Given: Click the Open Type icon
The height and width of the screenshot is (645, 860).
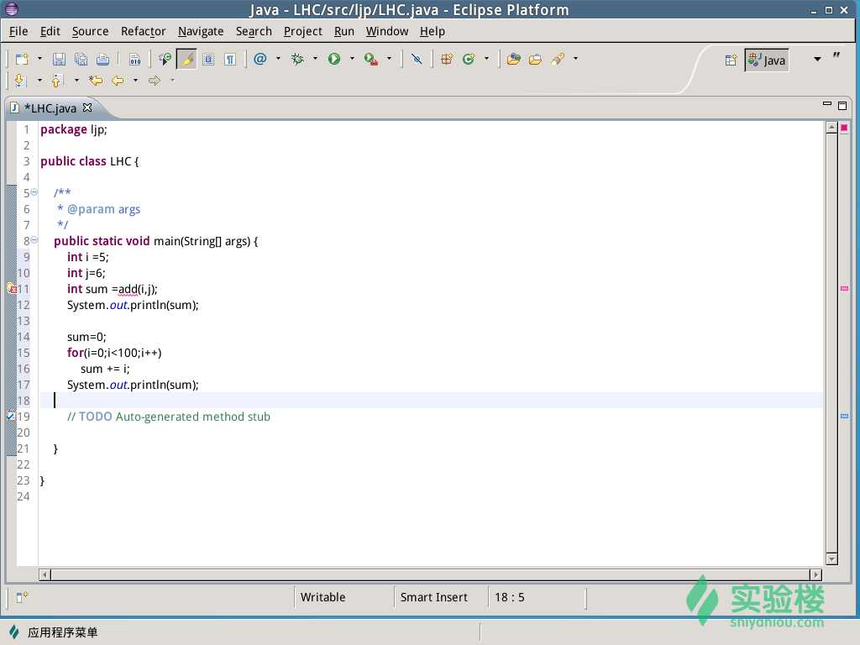Looking at the screenshot, I should pyautogui.click(x=514, y=60).
